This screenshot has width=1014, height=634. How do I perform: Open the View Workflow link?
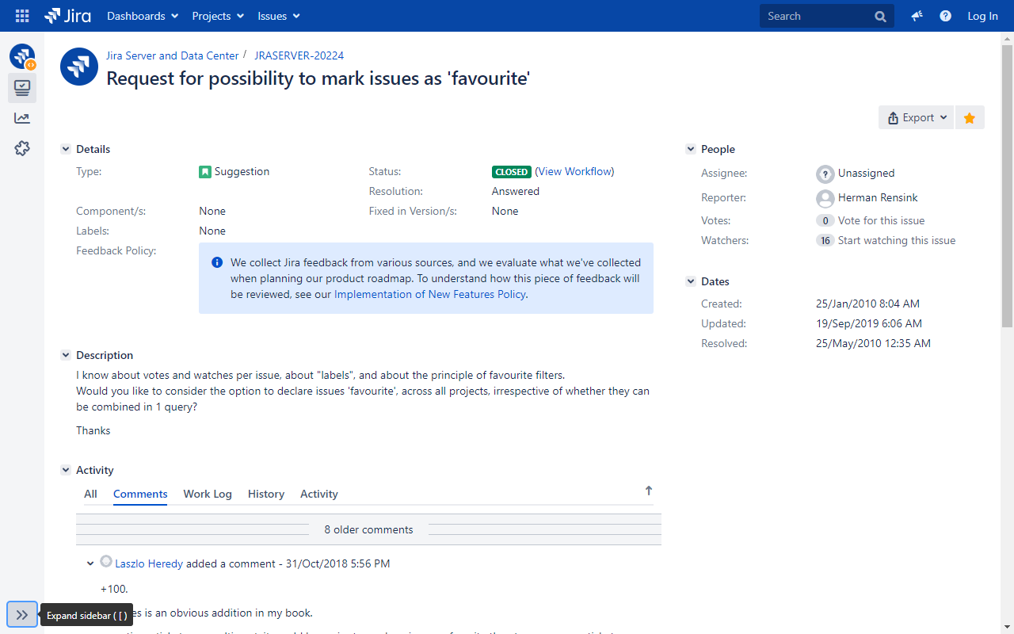click(x=574, y=171)
